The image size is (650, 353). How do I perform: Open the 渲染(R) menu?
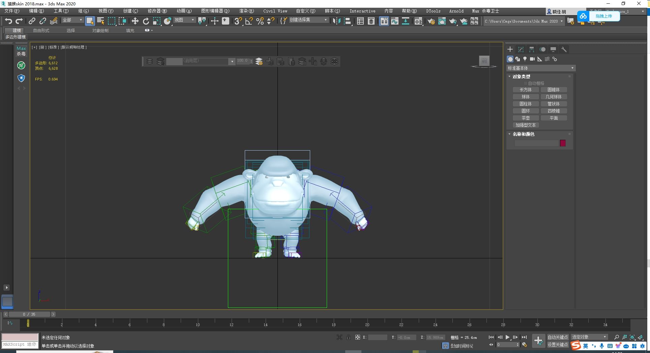(x=246, y=11)
